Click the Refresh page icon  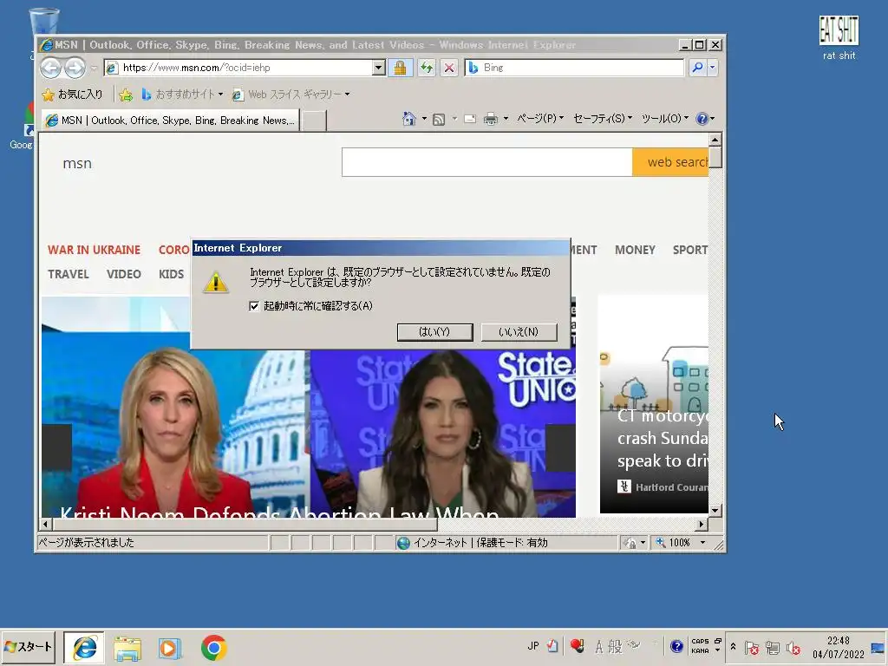click(427, 68)
